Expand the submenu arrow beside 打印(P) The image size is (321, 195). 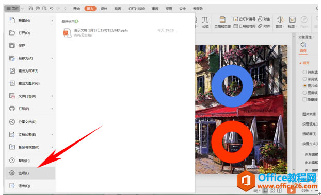52,109
